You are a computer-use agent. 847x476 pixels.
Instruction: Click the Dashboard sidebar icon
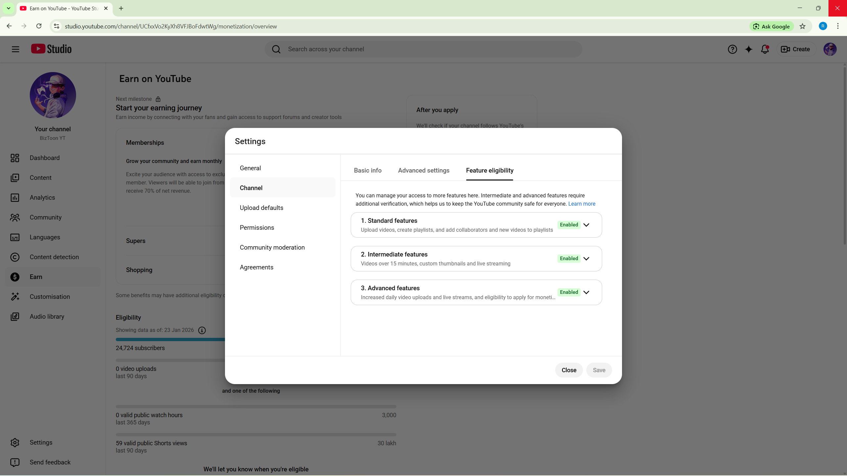[15, 158]
